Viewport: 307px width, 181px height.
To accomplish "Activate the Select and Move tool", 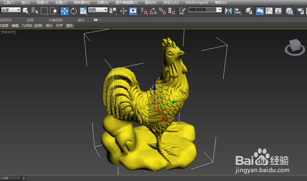I will point(64,11).
